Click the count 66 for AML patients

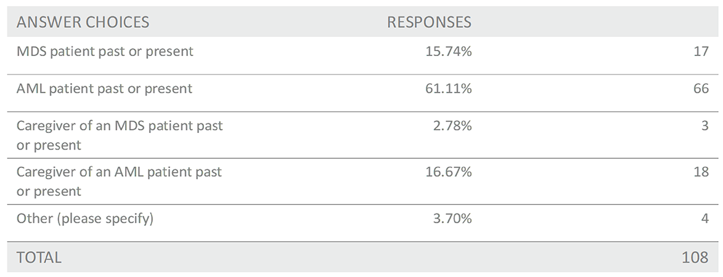[x=701, y=89]
